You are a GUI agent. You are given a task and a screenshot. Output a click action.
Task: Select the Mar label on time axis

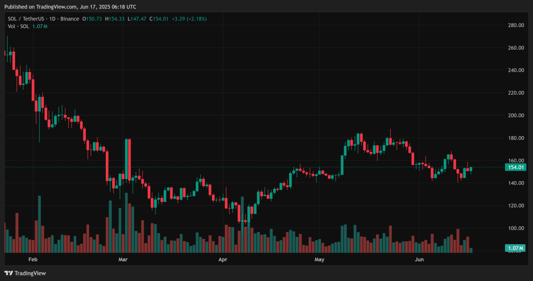point(123,260)
